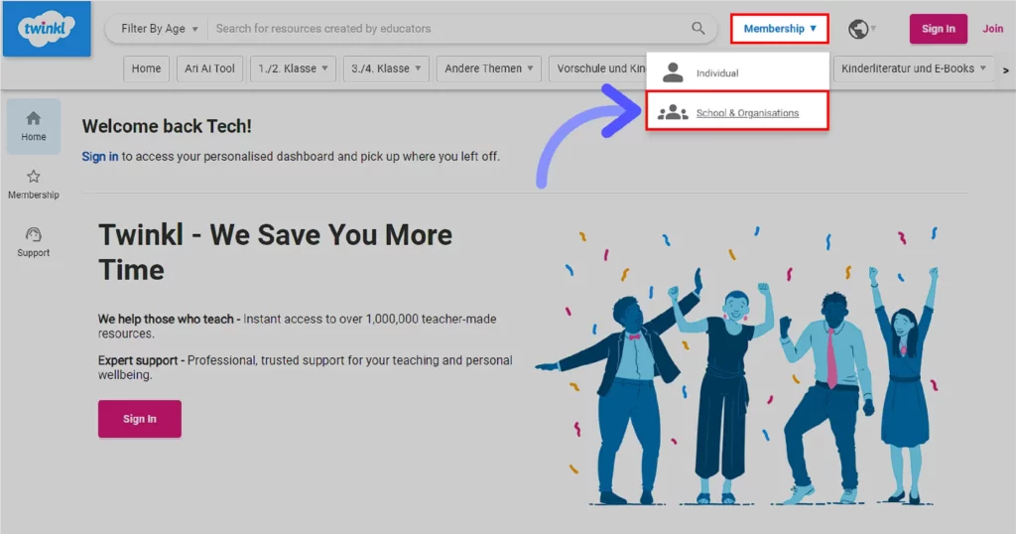Open the Ari AI Tool tab
The image size is (1016, 534).
(x=209, y=68)
